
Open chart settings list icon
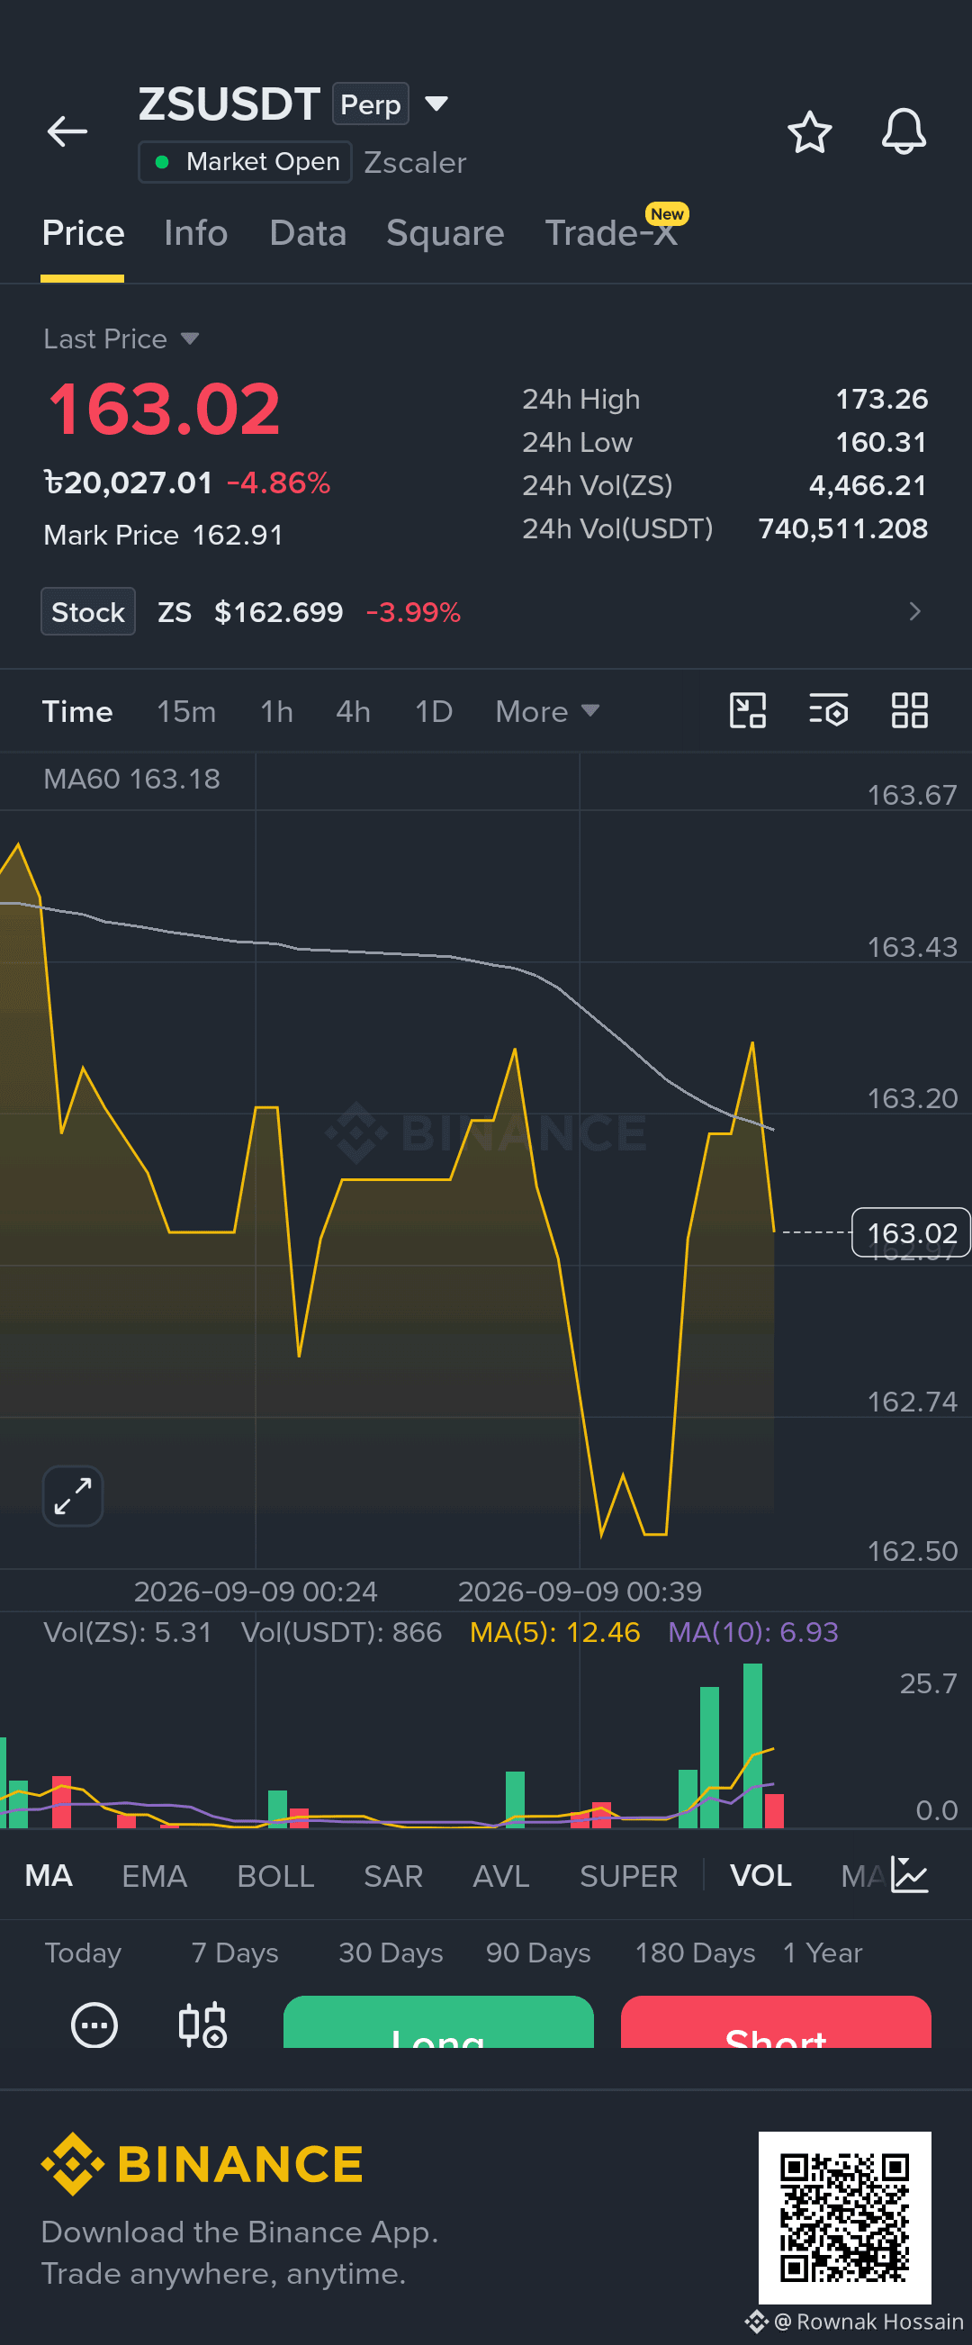(x=829, y=710)
